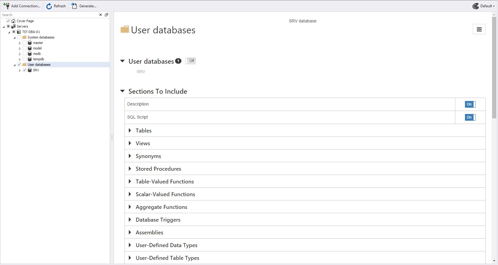This screenshot has height=265, width=498.
Task: Toggle the Description switch off
Action: click(x=470, y=104)
